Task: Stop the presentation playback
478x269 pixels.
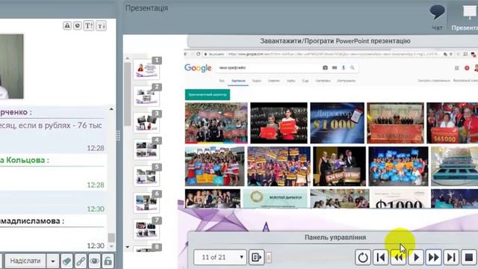Action: tap(469, 257)
